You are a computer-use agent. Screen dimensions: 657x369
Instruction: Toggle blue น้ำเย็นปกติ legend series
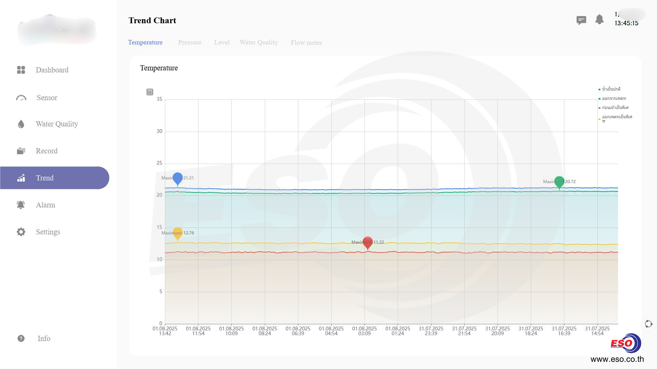(611, 89)
